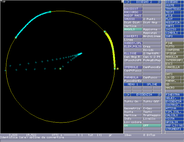Viewport: 184px width, 142px height.
Task: Click the TIPL line type option
Action: (x=169, y=112)
